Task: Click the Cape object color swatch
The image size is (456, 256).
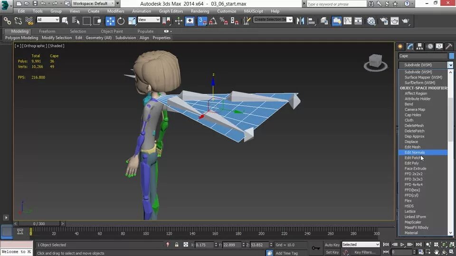Action: (x=452, y=56)
